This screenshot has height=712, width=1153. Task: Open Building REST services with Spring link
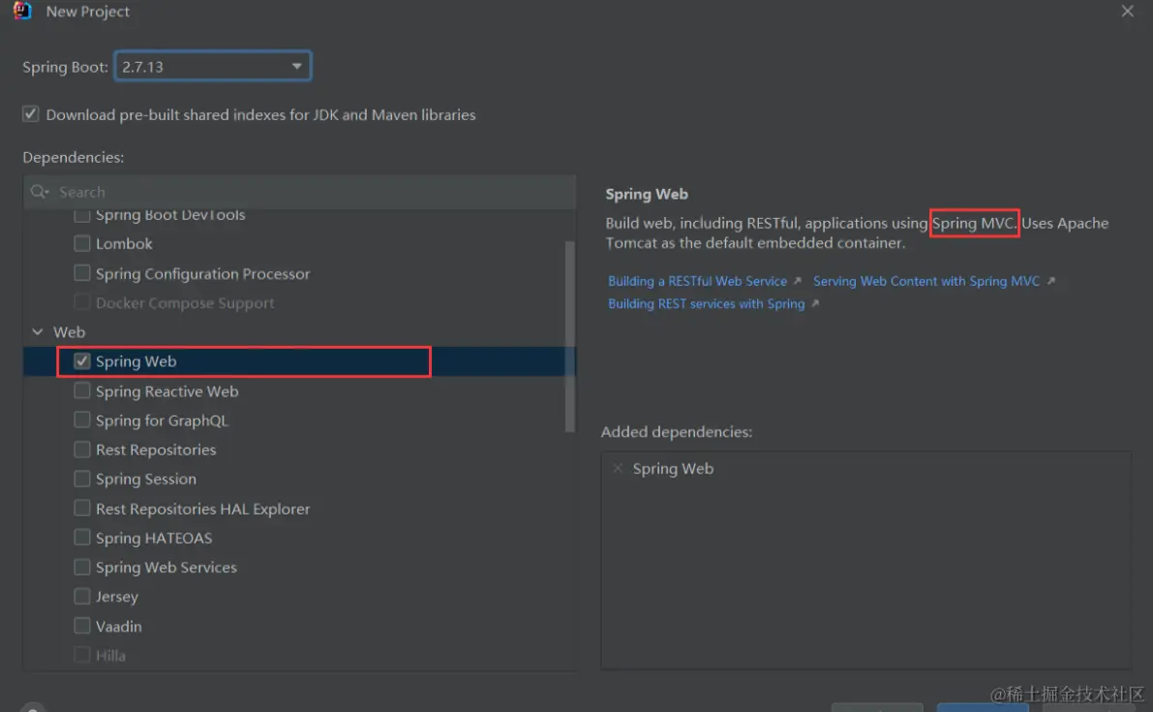tap(706, 304)
